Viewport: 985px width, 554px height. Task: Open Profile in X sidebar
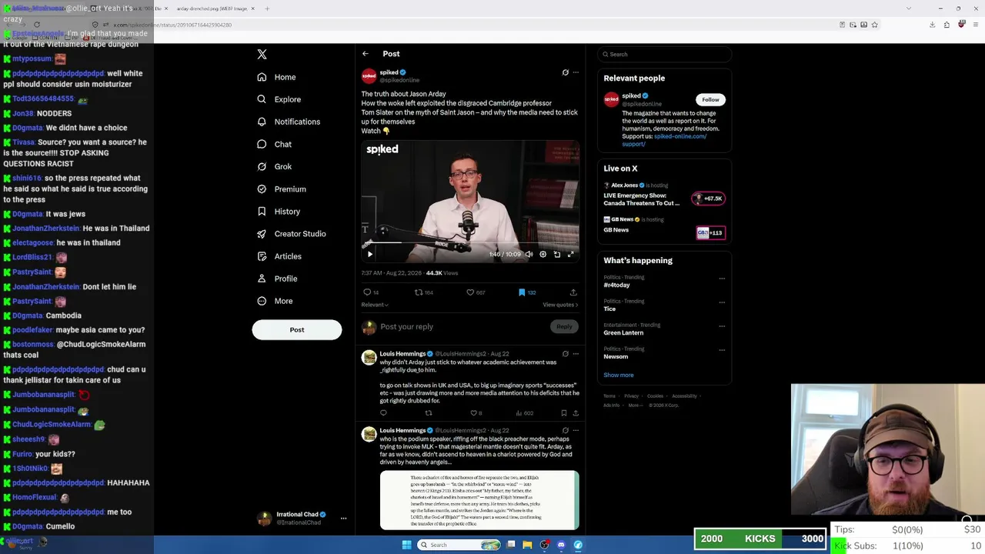coord(277,279)
